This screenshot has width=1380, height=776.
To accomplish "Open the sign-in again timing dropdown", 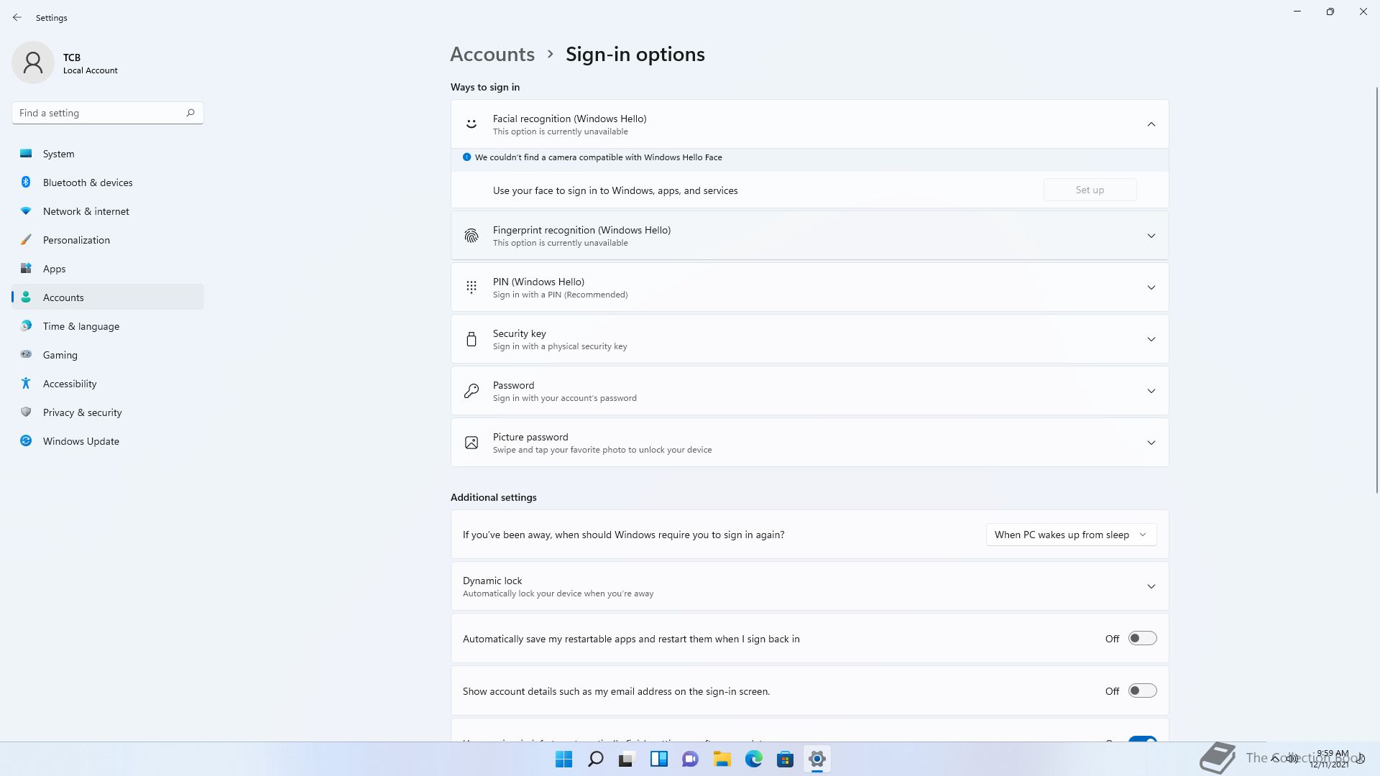I will coord(1071,535).
